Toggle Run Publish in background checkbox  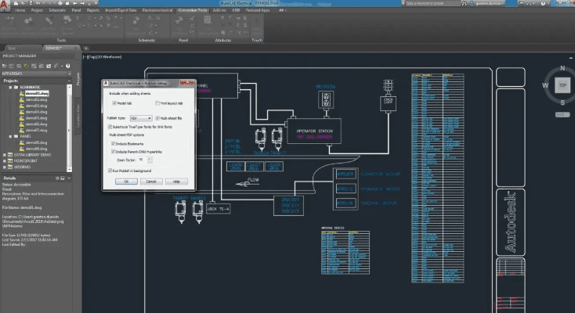click(x=109, y=170)
